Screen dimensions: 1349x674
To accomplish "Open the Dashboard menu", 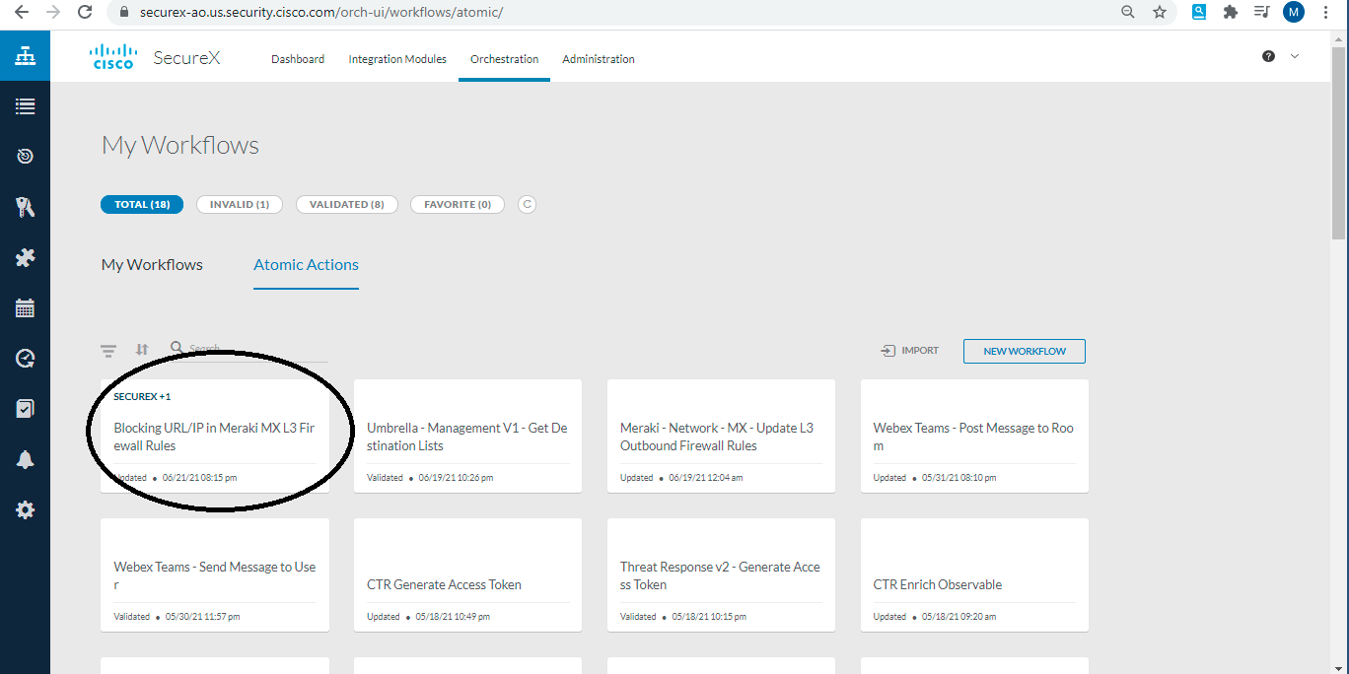I will click(298, 59).
